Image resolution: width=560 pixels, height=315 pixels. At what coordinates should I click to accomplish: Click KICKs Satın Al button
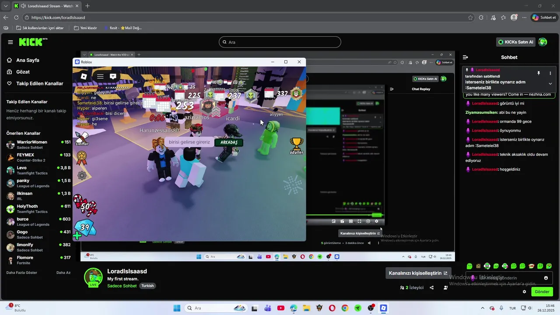click(x=516, y=42)
